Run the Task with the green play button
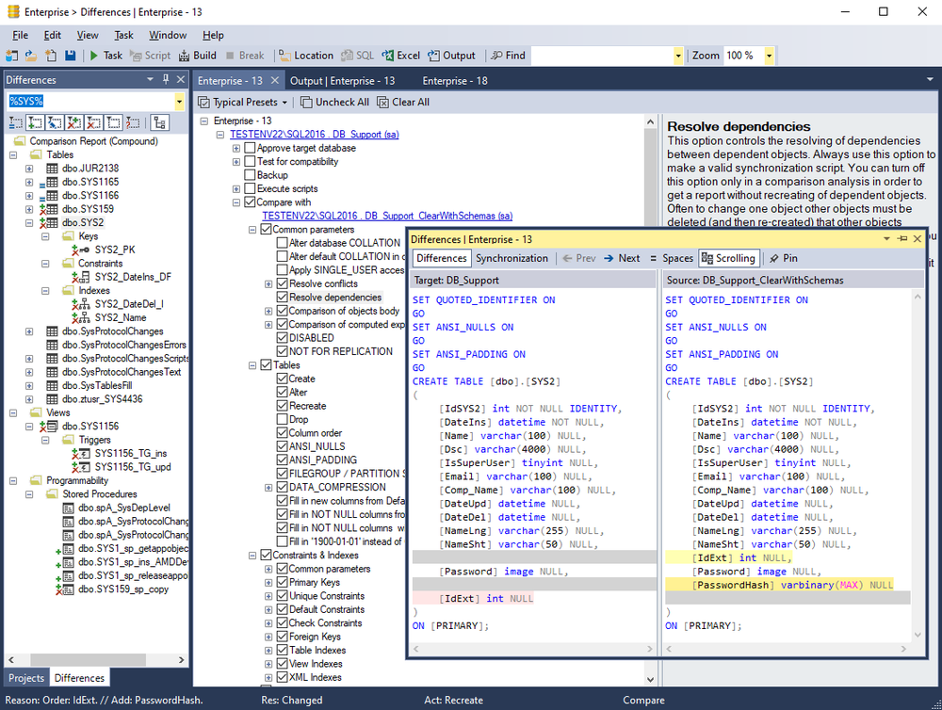Screen dimensions: 942x710 pyautogui.click(x=106, y=56)
